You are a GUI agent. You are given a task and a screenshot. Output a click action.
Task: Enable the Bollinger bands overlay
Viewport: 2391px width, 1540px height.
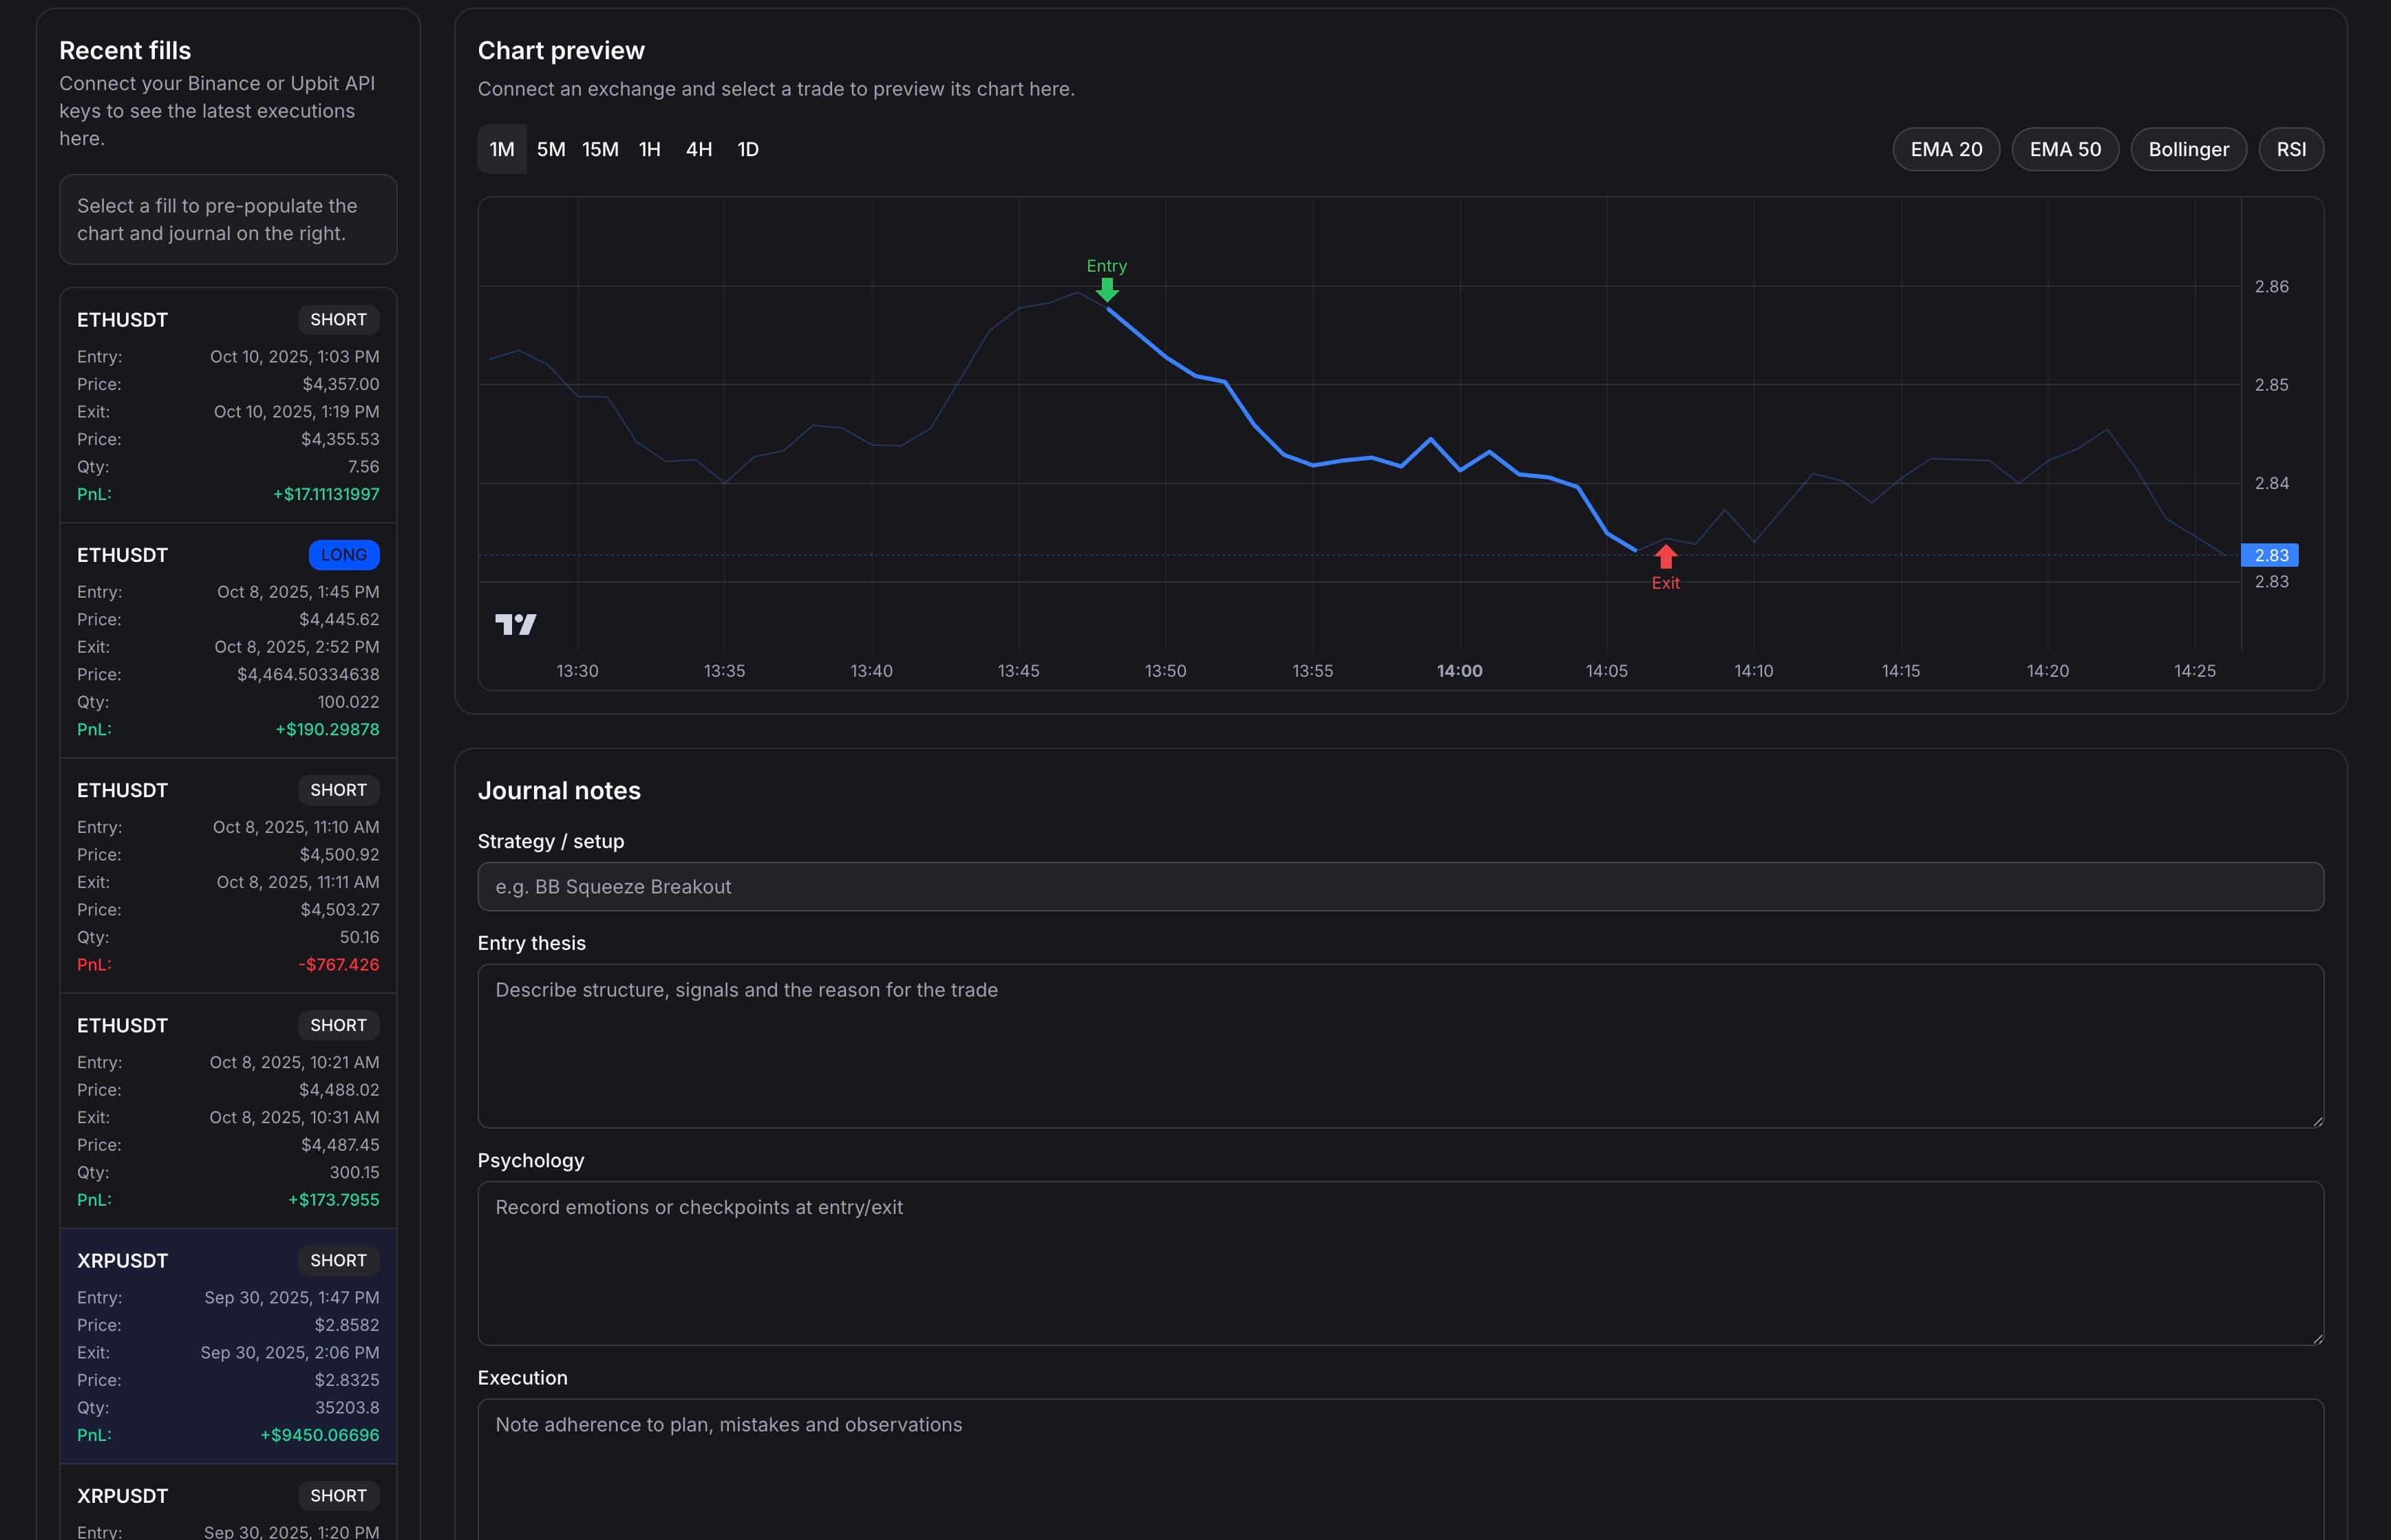point(2189,149)
